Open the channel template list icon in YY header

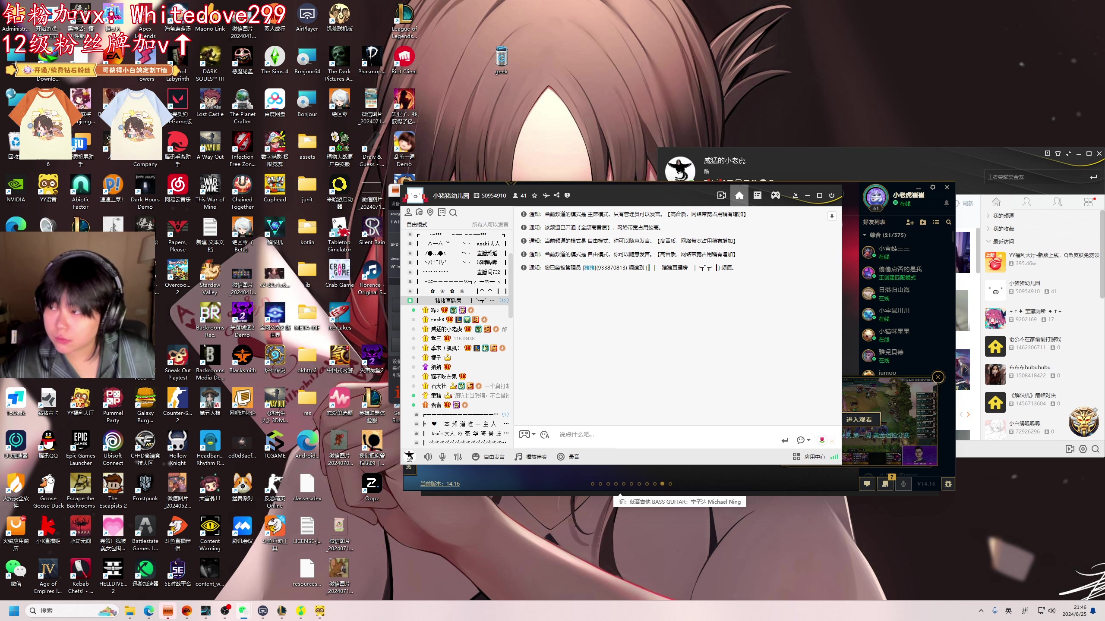pyautogui.click(x=757, y=195)
